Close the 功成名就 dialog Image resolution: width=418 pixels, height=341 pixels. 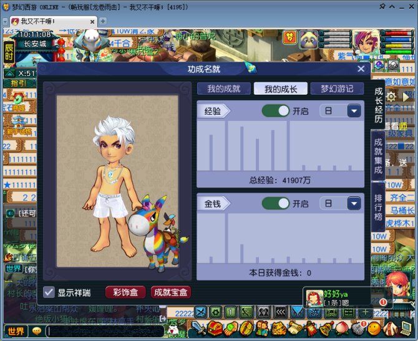pos(361,69)
